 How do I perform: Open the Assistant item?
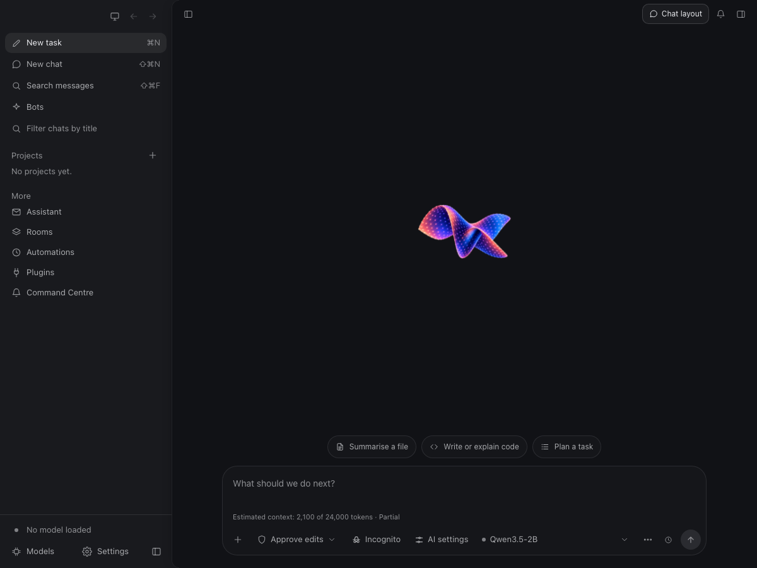86,212
